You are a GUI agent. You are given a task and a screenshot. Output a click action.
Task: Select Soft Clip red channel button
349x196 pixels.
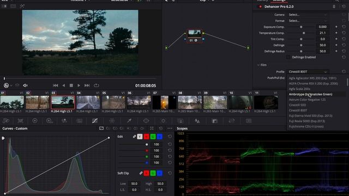[x=146, y=173]
